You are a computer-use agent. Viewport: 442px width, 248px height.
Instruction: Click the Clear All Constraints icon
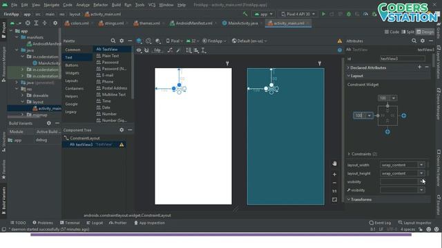(170, 50)
